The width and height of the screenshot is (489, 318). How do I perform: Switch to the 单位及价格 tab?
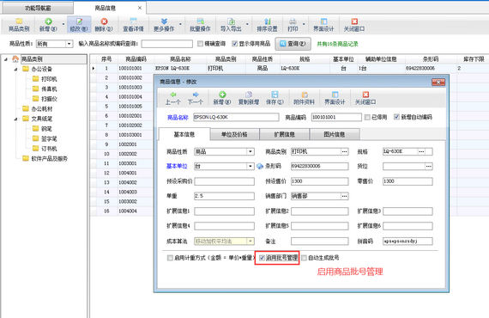(234, 134)
